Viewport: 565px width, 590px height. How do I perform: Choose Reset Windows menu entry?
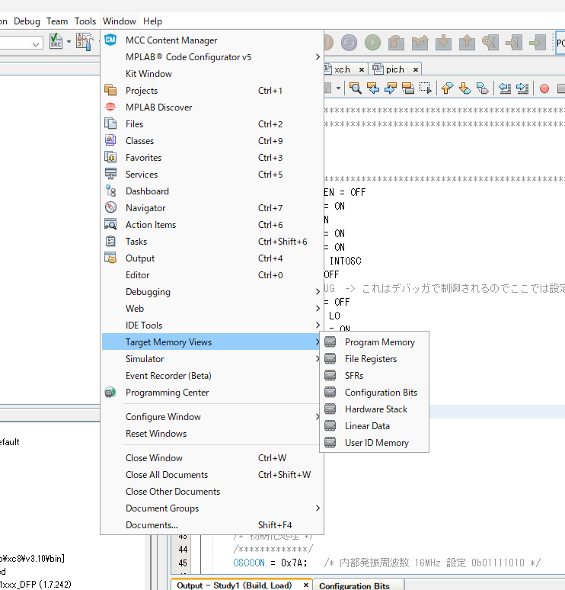155,434
